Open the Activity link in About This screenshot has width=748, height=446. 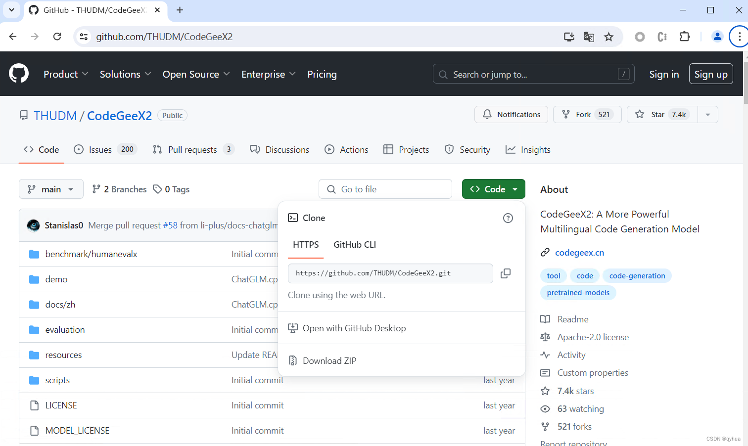[563, 355]
